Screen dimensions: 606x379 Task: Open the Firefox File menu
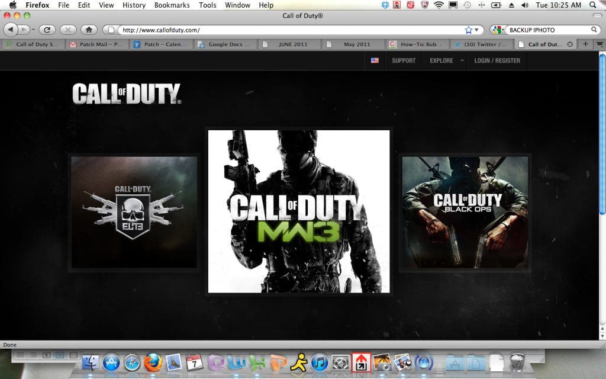[63, 5]
